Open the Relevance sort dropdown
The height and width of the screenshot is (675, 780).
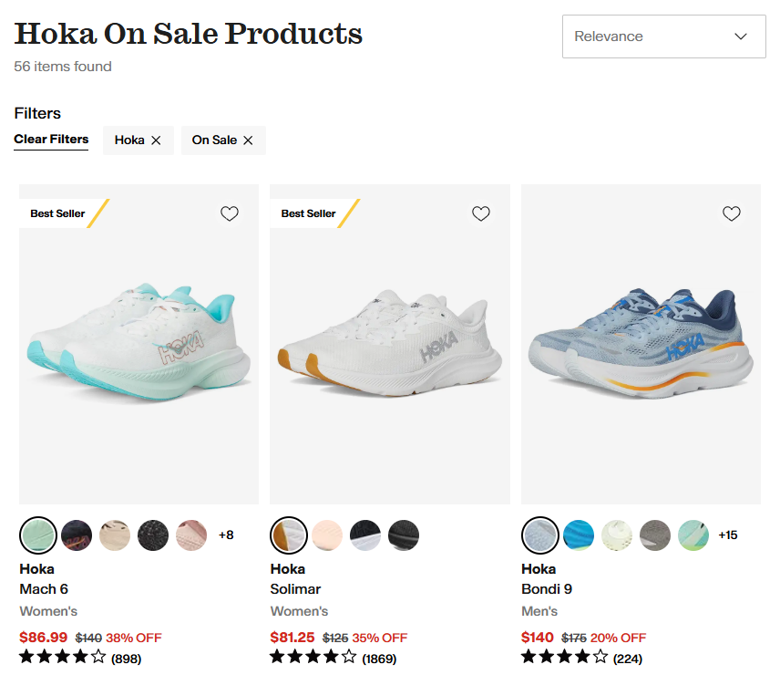tap(663, 36)
